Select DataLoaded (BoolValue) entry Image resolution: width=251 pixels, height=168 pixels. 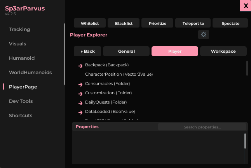coord(110,111)
